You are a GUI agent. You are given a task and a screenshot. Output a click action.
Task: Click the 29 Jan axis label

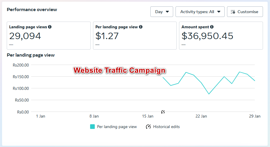[x=255, y=116]
